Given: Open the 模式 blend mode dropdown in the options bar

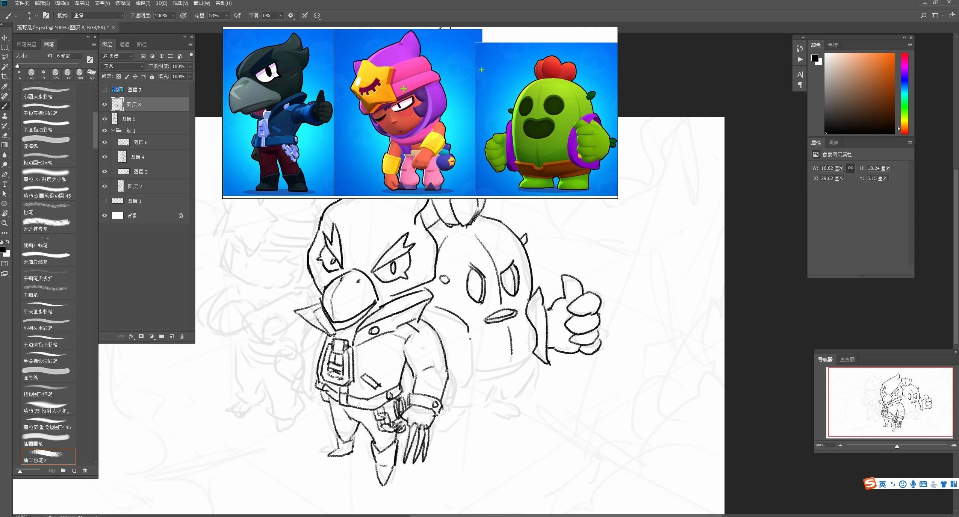Looking at the screenshot, I should (98, 15).
